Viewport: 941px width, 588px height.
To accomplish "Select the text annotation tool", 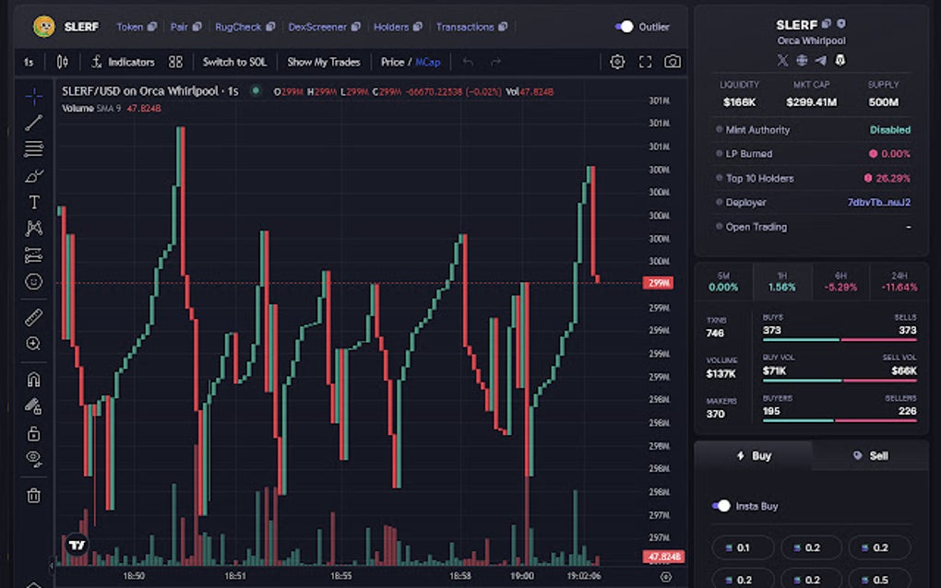I will coord(34,203).
